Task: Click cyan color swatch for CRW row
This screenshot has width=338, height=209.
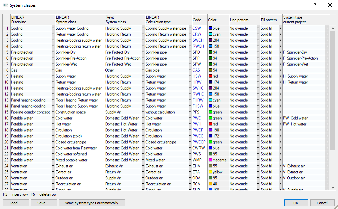Action: point(210,34)
